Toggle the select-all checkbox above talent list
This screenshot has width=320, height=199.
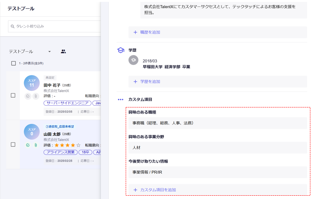click(13, 63)
